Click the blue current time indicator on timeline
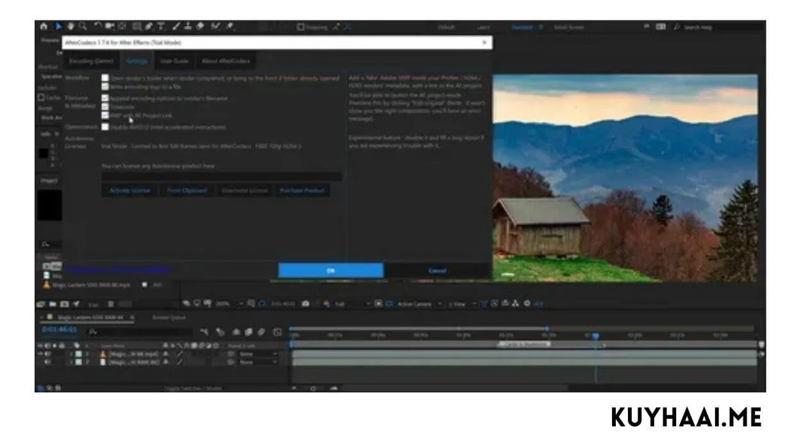Viewport: 801px width, 436px height. pyautogui.click(x=596, y=336)
